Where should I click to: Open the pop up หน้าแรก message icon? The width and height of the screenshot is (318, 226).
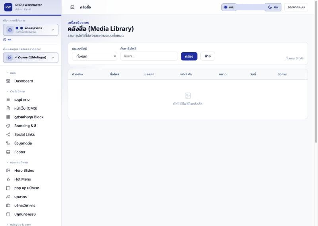(8, 188)
